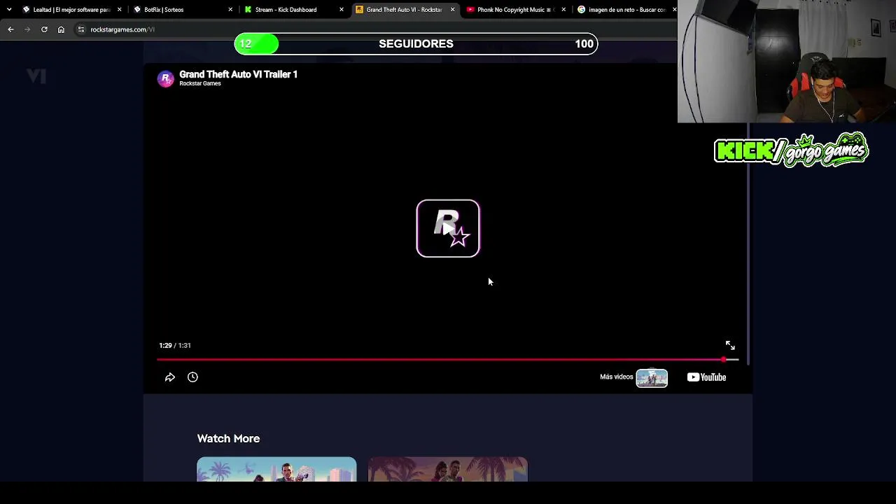Click the 1:29 / 1:31 time display

click(x=175, y=345)
